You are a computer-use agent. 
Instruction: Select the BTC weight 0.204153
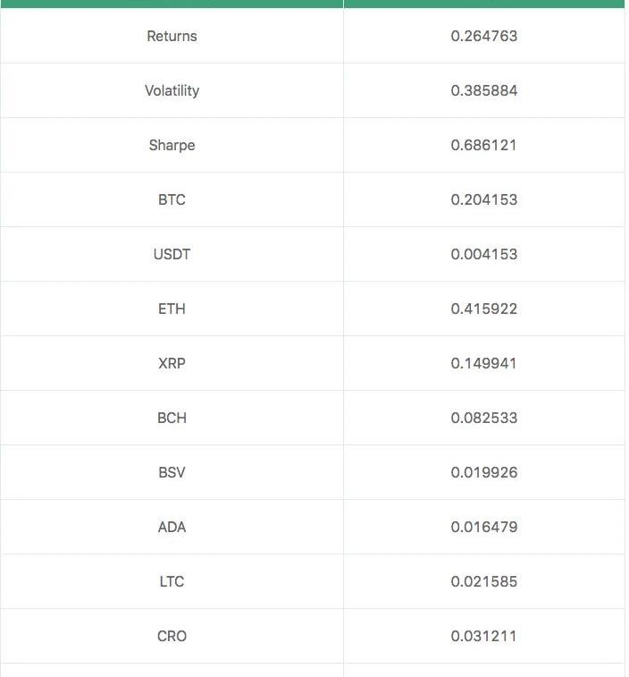[483, 199]
